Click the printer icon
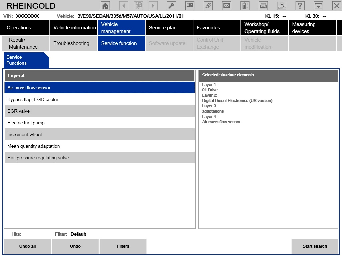Image resolution: width=342 pixels, height=256 pixels. point(263,6)
